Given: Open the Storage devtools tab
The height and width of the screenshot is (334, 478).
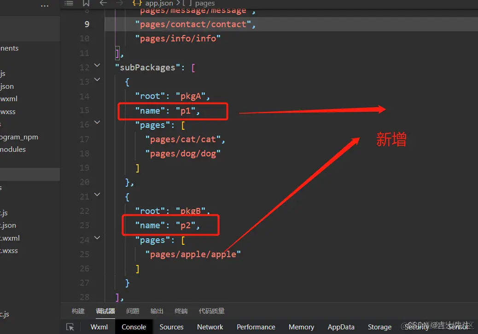Looking at the screenshot, I should [x=379, y=327].
